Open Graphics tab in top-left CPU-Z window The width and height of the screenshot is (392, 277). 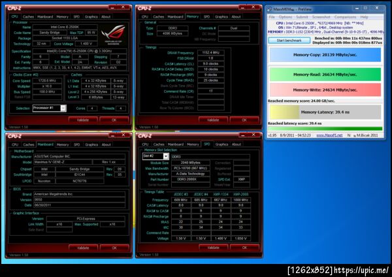pyautogui.click(x=91, y=17)
